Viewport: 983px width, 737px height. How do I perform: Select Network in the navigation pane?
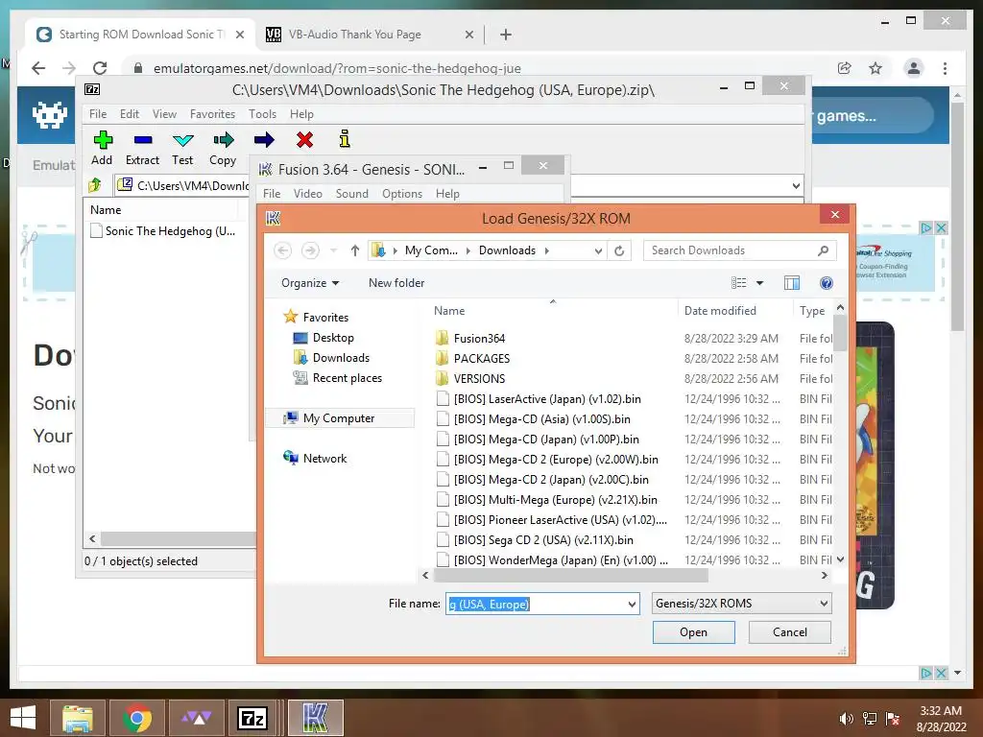tap(324, 458)
